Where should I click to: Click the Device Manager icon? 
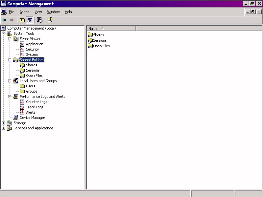(16, 118)
